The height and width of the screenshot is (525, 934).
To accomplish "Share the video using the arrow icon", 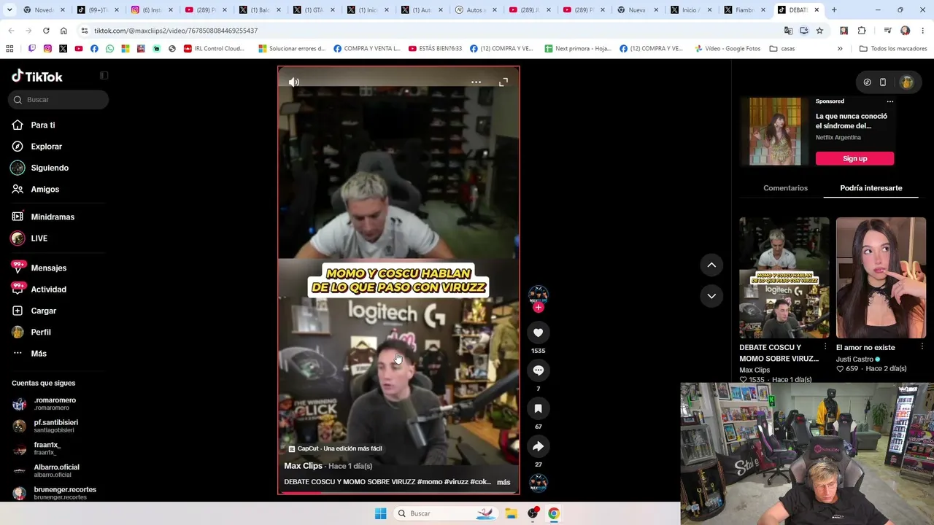I will [538, 446].
